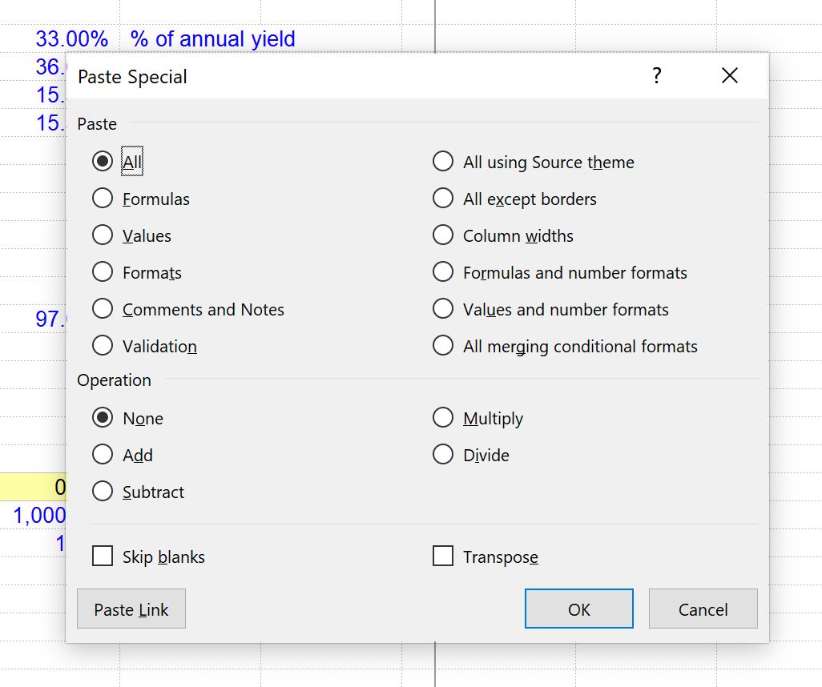Select All except borders option
Screen dimensions: 822x687
pos(443,199)
